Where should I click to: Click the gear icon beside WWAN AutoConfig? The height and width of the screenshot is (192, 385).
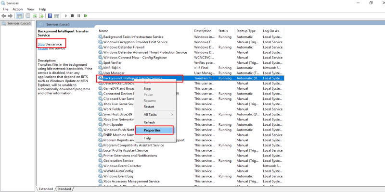pyautogui.click(x=101, y=171)
